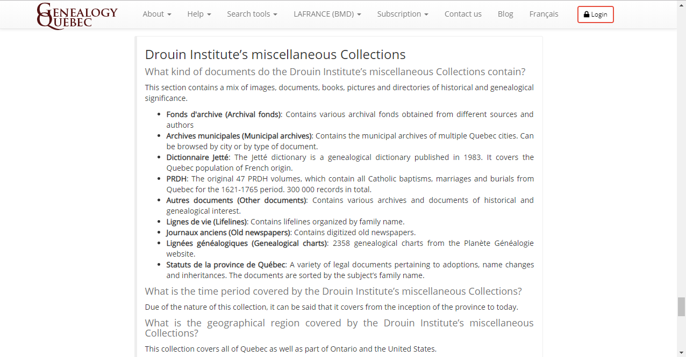686x357 pixels.
Task: Open the About dropdown menu
Action: pos(156,14)
